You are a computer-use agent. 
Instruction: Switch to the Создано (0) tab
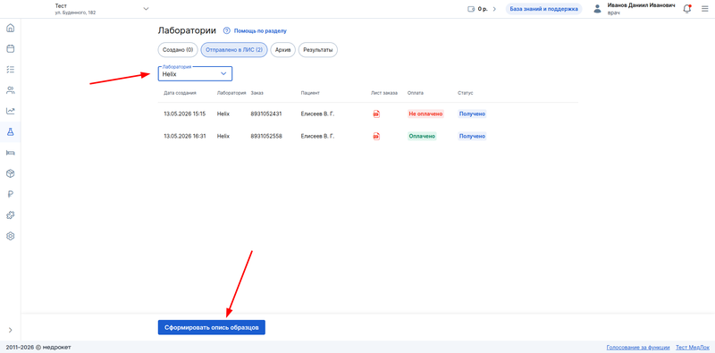[178, 50]
